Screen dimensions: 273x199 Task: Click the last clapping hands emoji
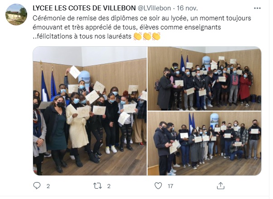click(x=156, y=36)
